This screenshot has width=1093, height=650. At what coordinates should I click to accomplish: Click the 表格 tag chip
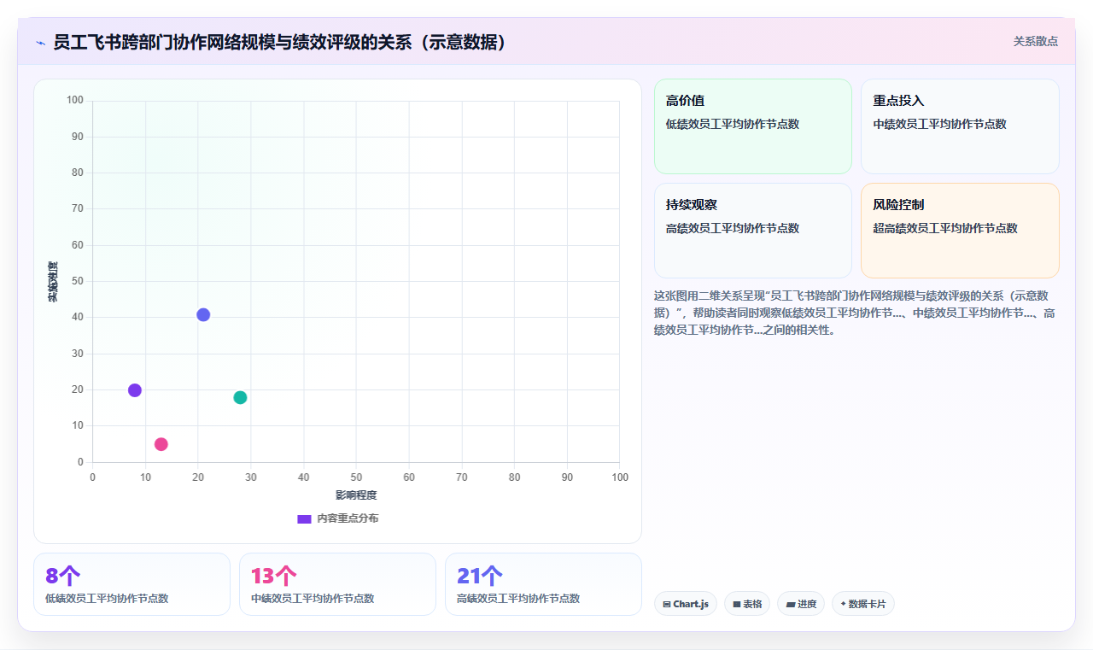tap(747, 604)
